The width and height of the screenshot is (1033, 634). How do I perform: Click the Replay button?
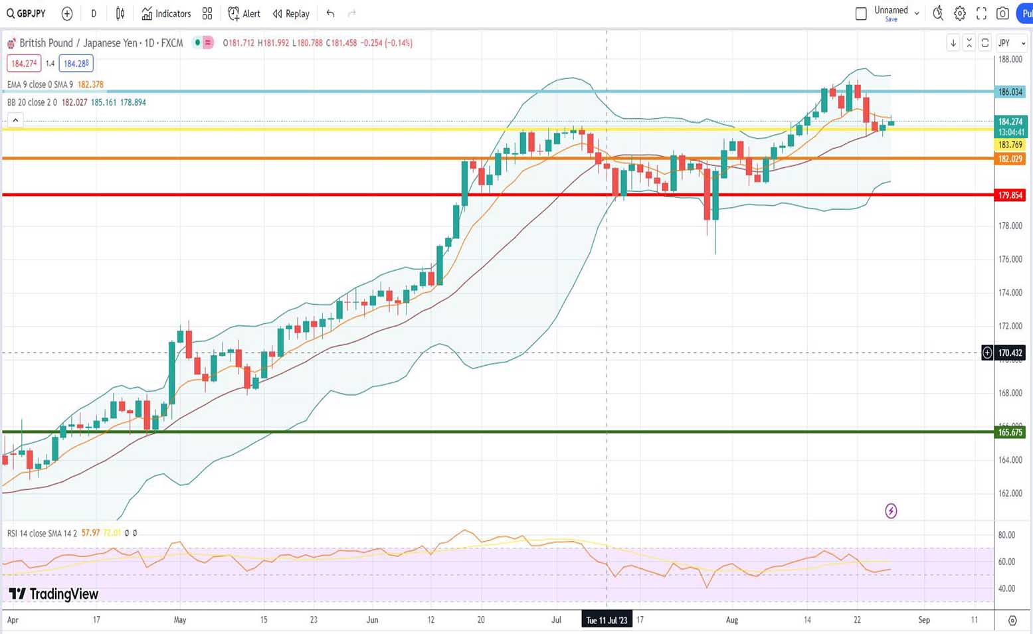291,13
